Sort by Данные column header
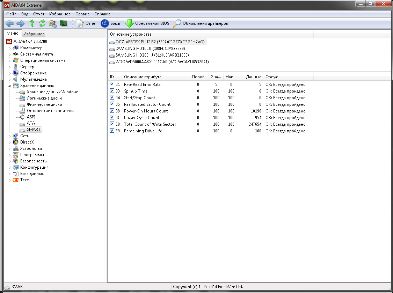 point(251,77)
